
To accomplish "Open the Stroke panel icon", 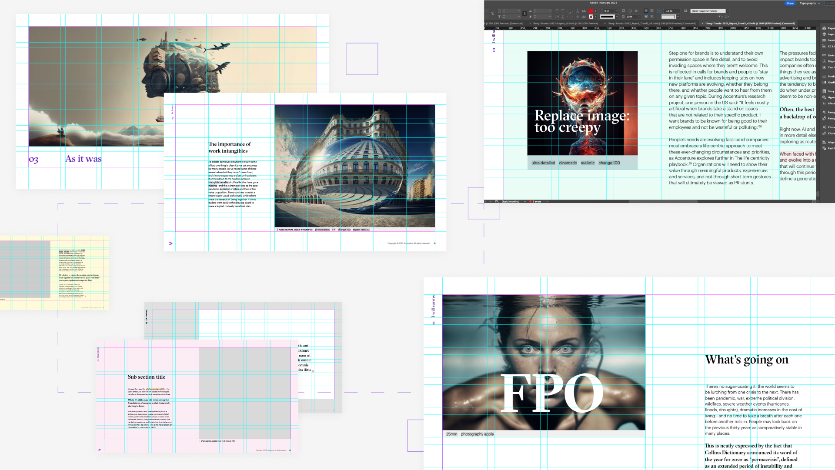I will coord(824,76).
